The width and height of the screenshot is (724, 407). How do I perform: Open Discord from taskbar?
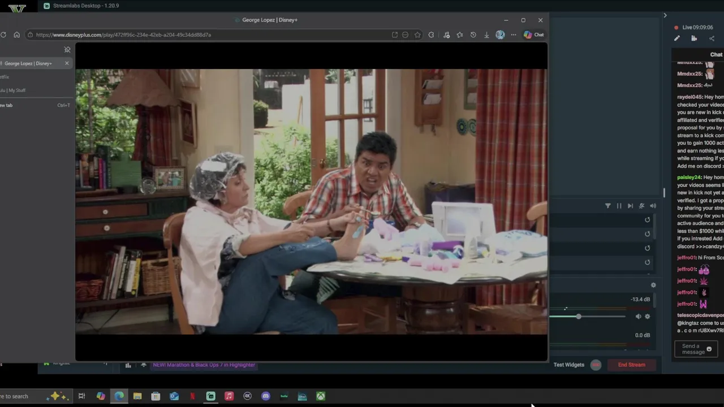[x=266, y=396]
